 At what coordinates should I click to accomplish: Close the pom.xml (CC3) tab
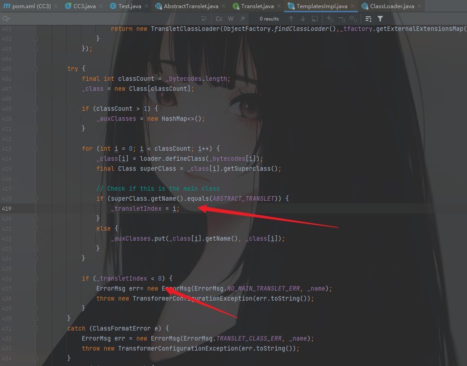coord(56,6)
